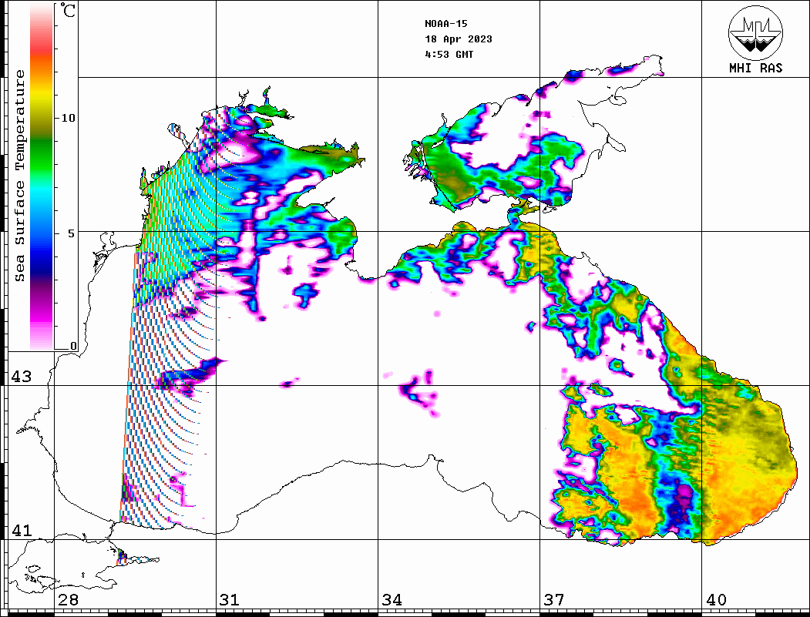Click the MHI RAS logo emblem
Screen dimensions: 810x617
pos(756,32)
